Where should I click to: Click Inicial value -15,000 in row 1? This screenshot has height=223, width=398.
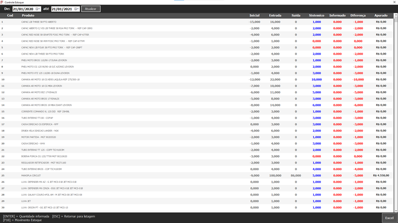coord(254,22)
